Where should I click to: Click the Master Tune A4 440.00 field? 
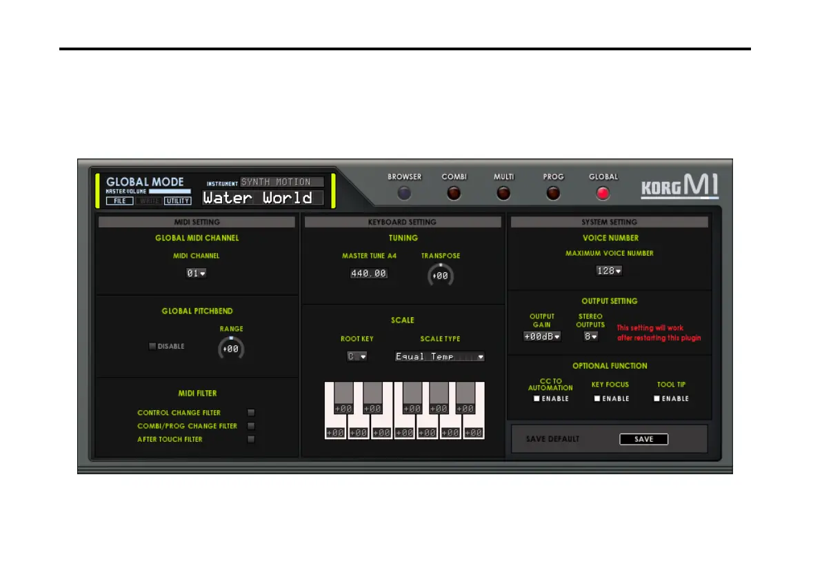tap(368, 274)
